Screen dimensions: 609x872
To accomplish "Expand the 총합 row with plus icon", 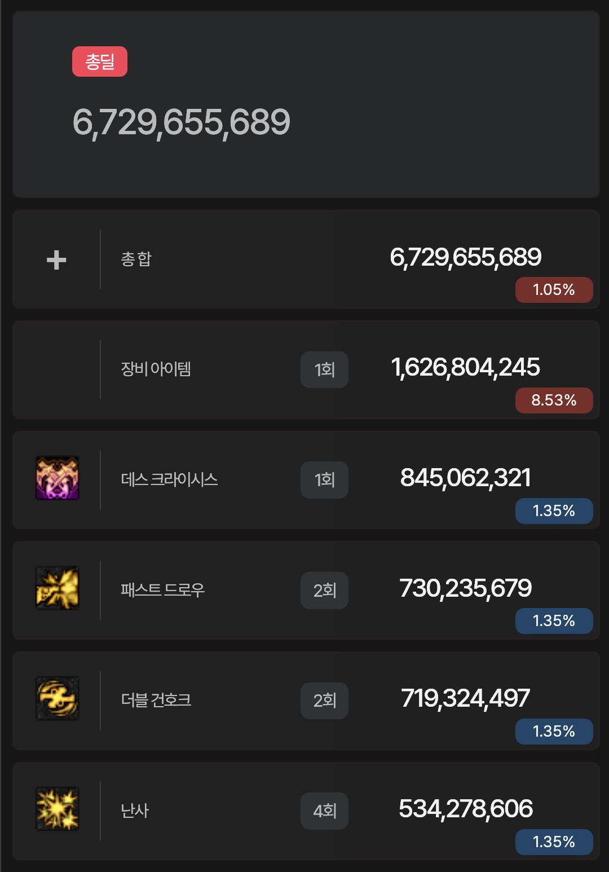I will click(x=56, y=260).
